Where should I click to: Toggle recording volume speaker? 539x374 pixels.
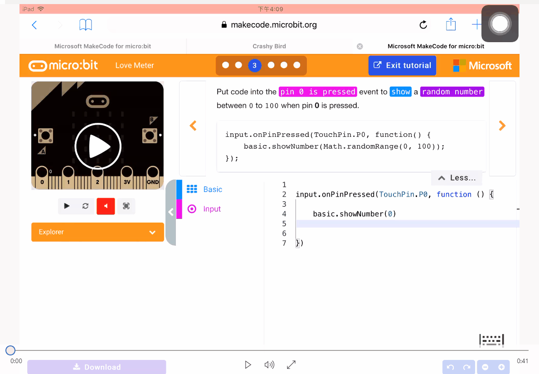pyautogui.click(x=269, y=365)
